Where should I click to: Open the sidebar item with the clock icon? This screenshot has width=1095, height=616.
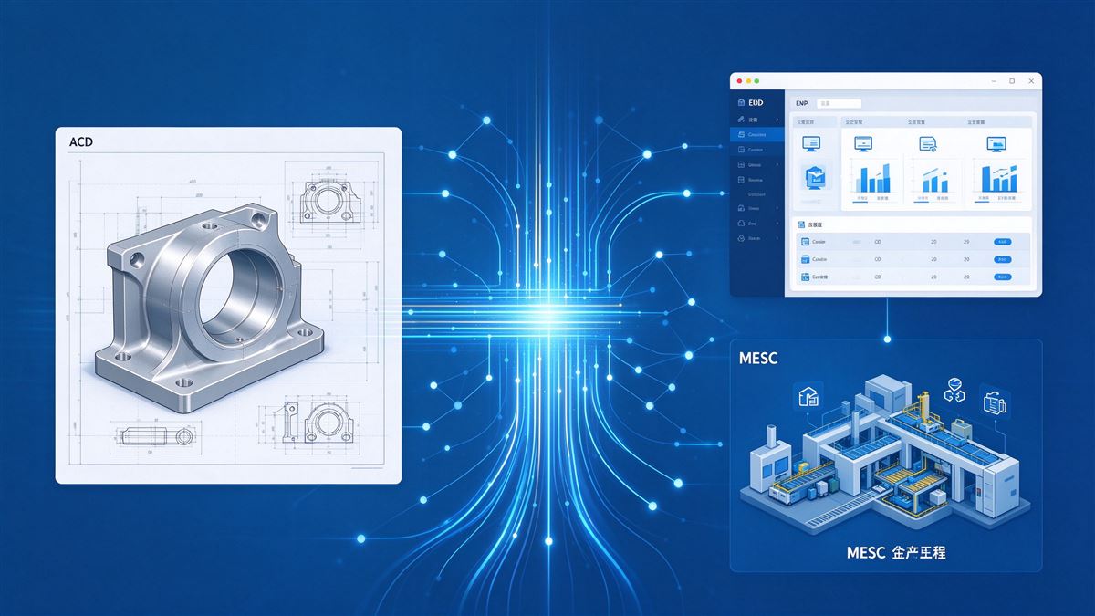tap(757, 238)
